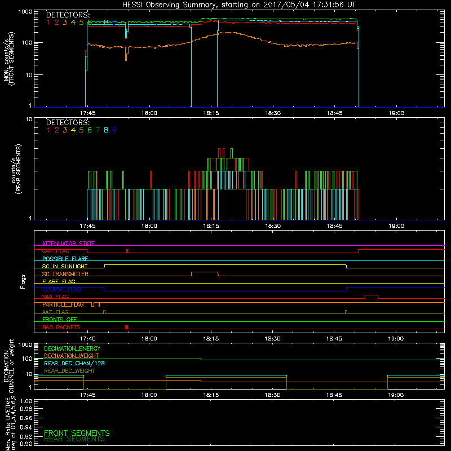
Task: Click magenta detector 2 in rear segments legend
Action: coord(57,130)
